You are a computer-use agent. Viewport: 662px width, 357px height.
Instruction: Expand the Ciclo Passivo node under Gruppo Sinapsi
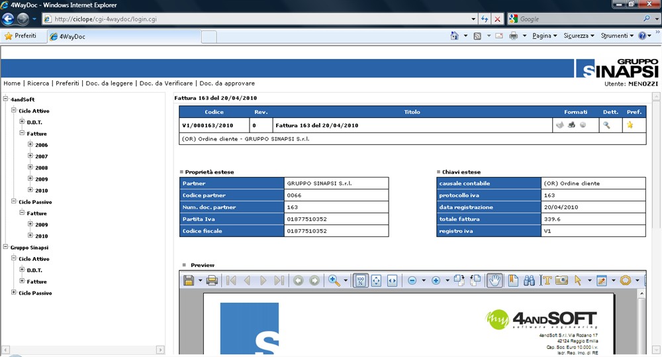pos(13,292)
